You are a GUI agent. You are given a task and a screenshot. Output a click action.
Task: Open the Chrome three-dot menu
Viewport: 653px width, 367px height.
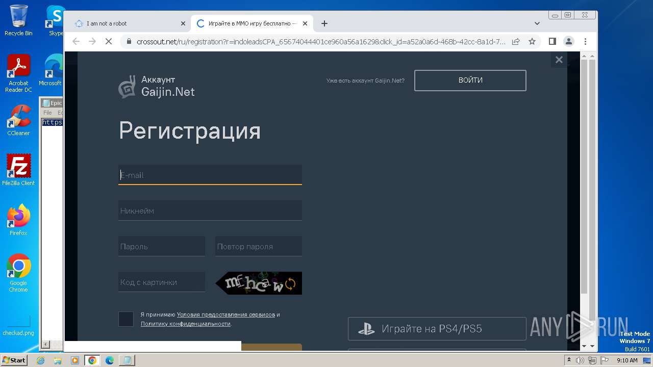585,41
